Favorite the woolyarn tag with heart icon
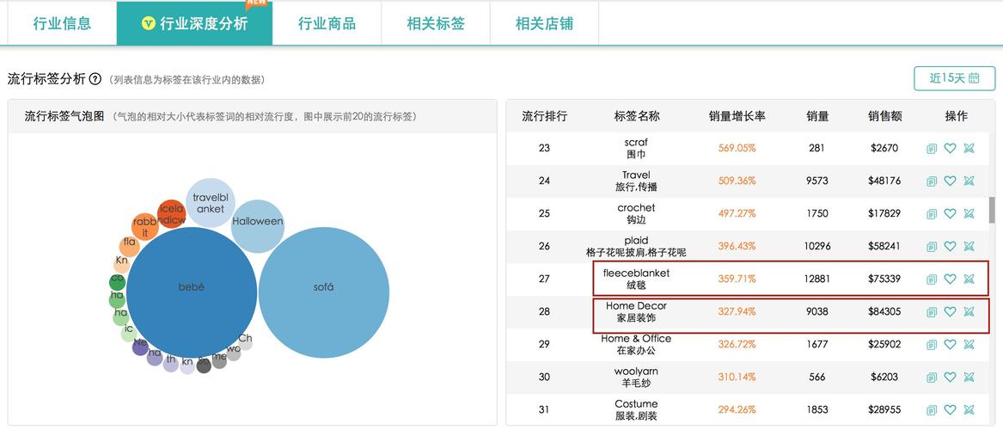Screen dimensions: 1003x430 pos(950,378)
